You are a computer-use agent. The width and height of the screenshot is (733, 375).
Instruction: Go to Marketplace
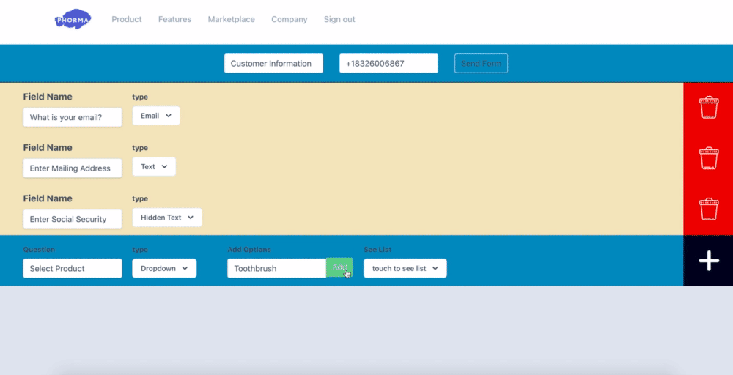232,19
